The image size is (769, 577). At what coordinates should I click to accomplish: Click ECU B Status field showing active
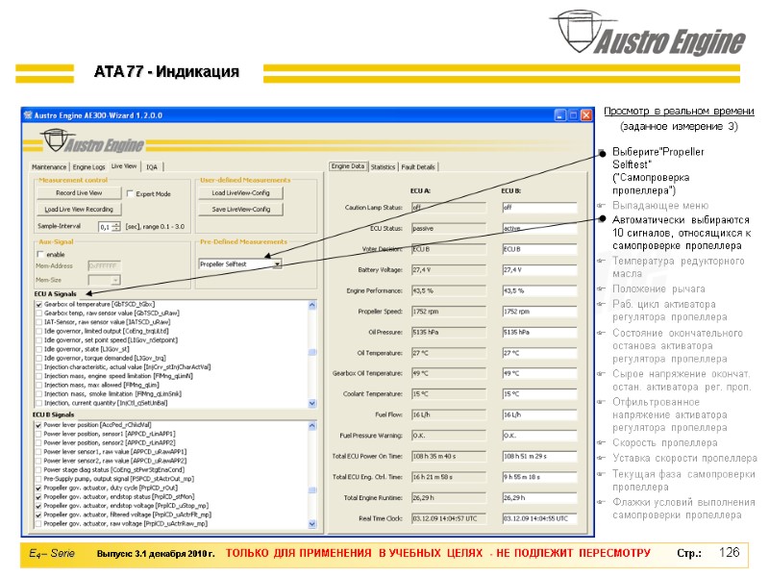(539, 228)
